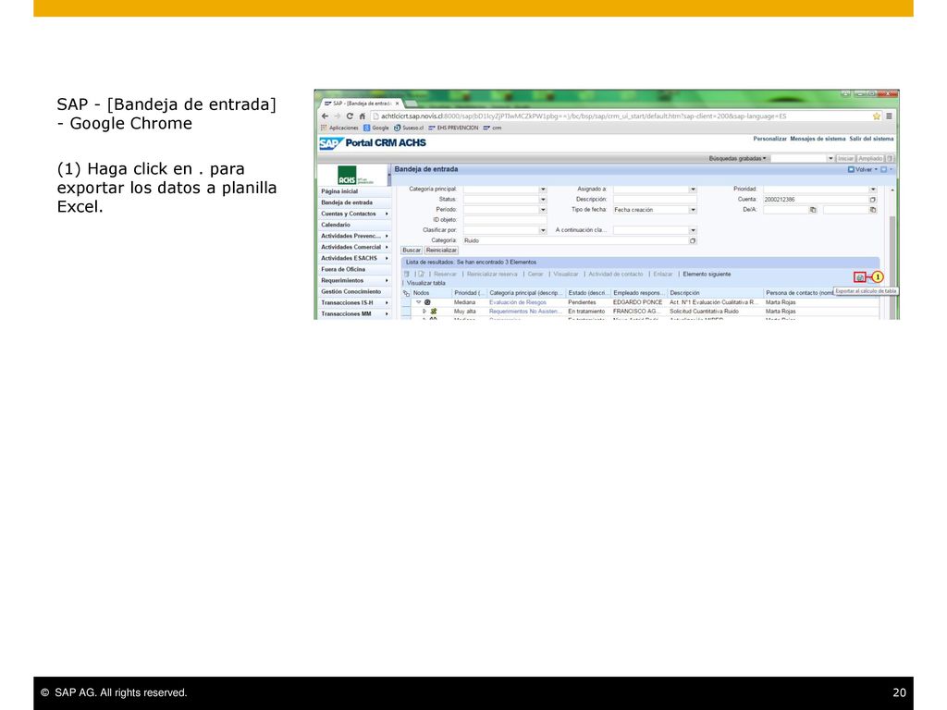The image size is (947, 710).
Task: Open value help icon for Categoría field
Action: [x=693, y=241]
